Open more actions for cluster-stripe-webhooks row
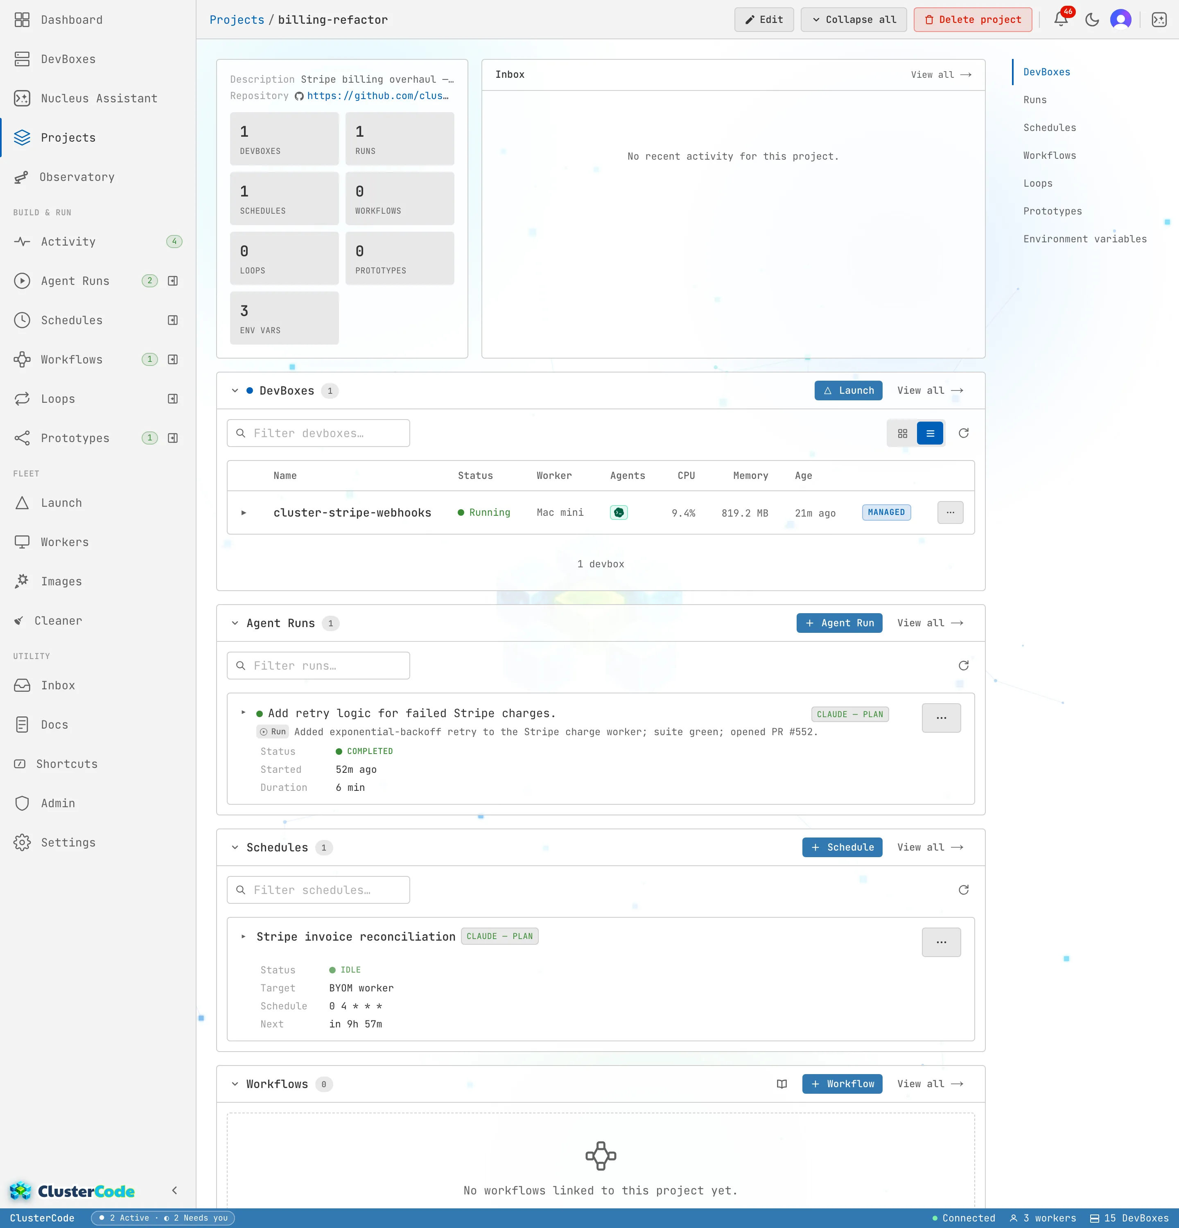This screenshot has width=1179, height=1228. (950, 512)
